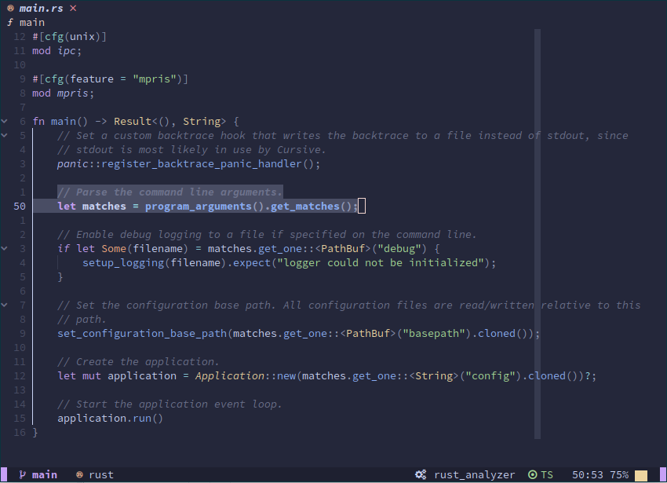The image size is (667, 483).
Task: Close the main.rs buffer tab
Action: coord(73,8)
